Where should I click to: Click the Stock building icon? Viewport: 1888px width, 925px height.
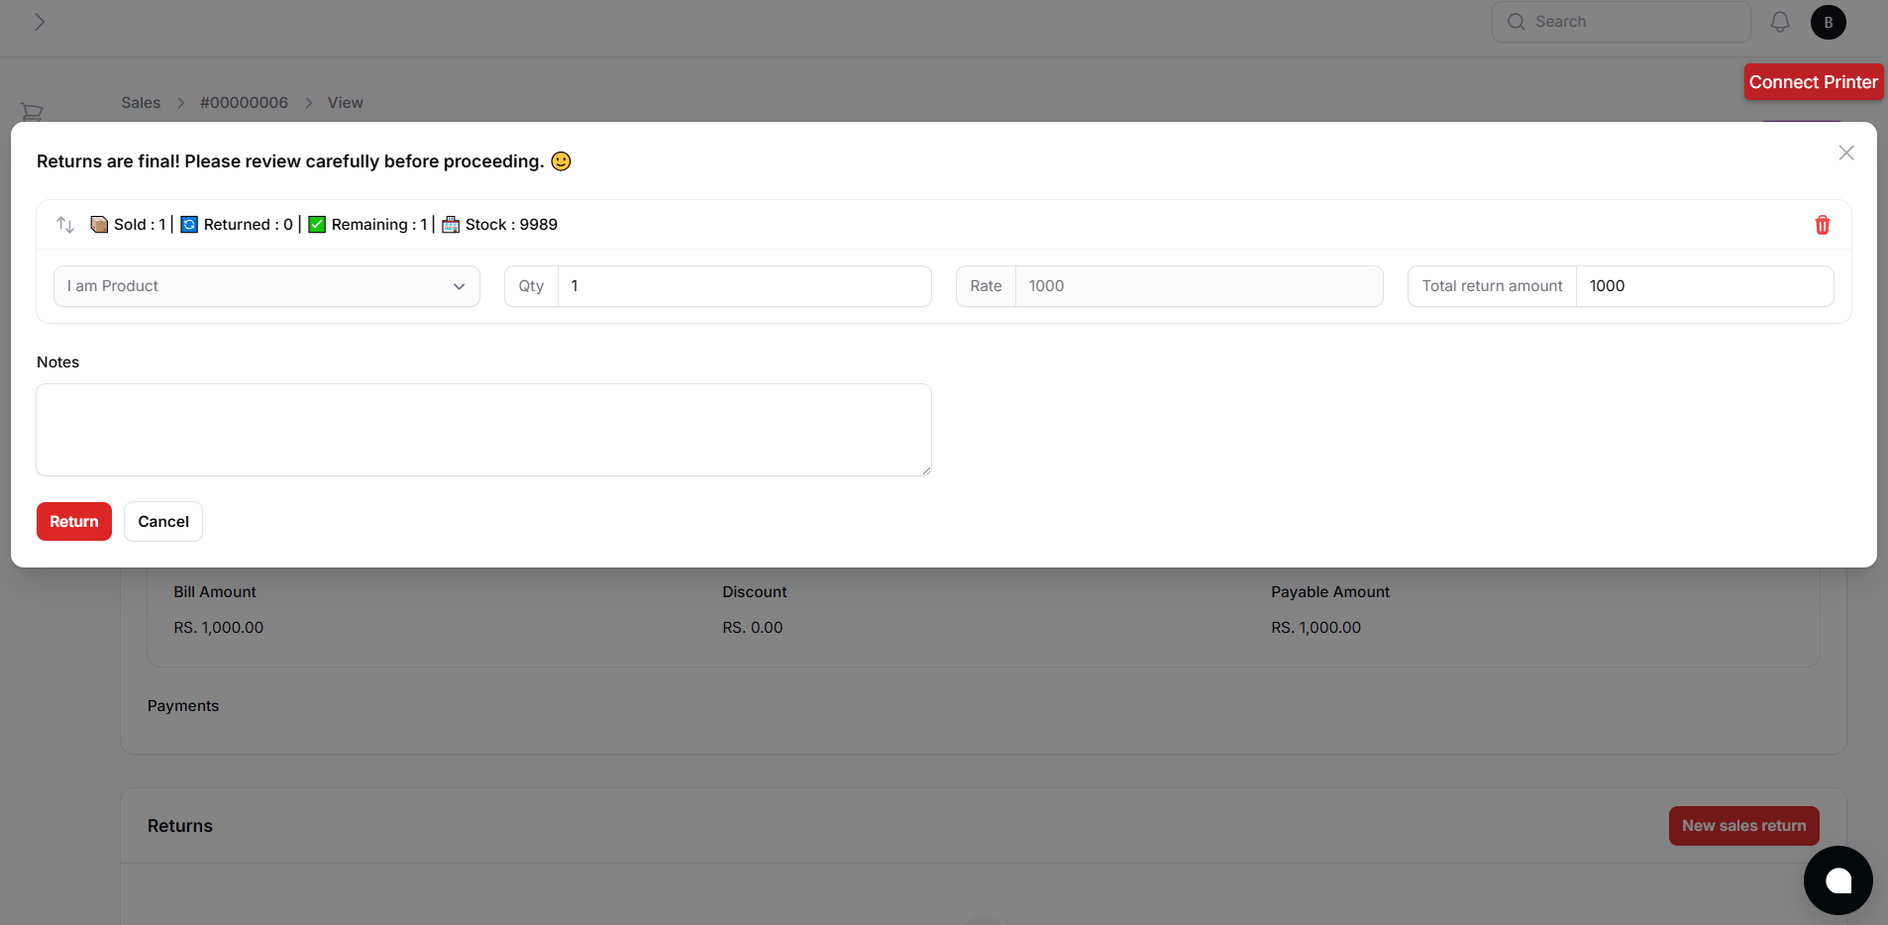(451, 225)
